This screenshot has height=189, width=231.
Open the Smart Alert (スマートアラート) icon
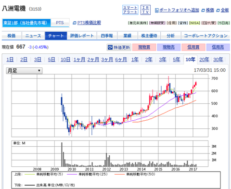(130, 10)
